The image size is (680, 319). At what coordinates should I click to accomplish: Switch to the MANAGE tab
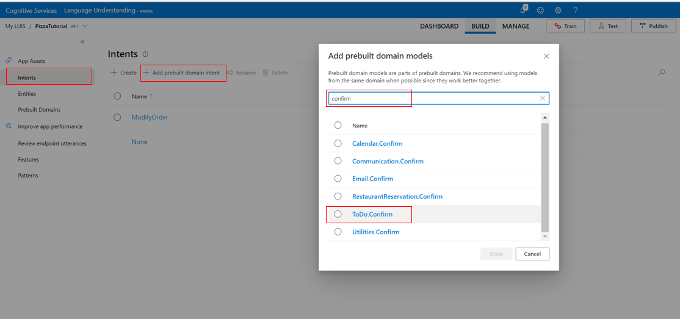(x=516, y=26)
